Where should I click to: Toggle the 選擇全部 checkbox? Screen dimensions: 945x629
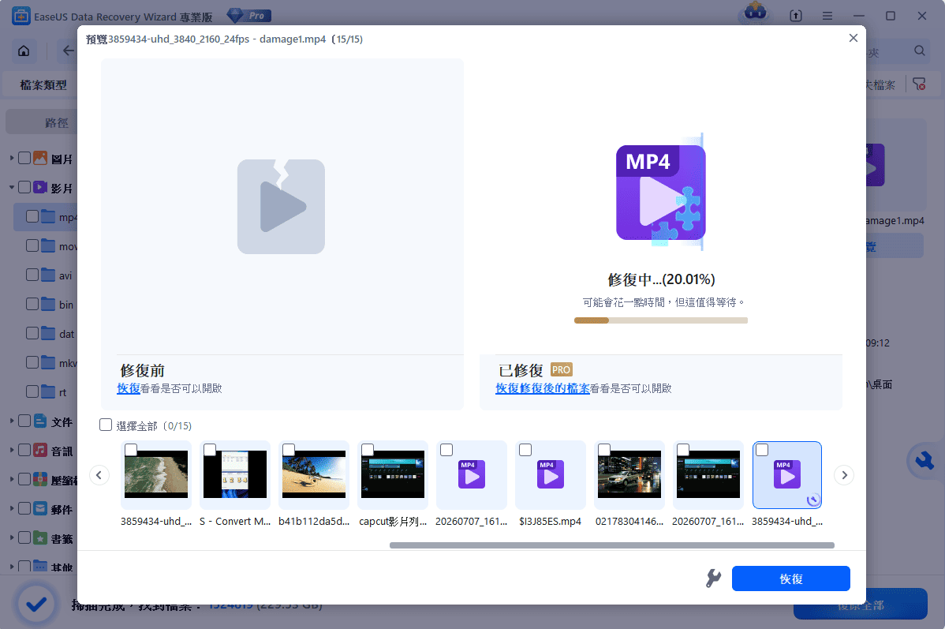[106, 425]
